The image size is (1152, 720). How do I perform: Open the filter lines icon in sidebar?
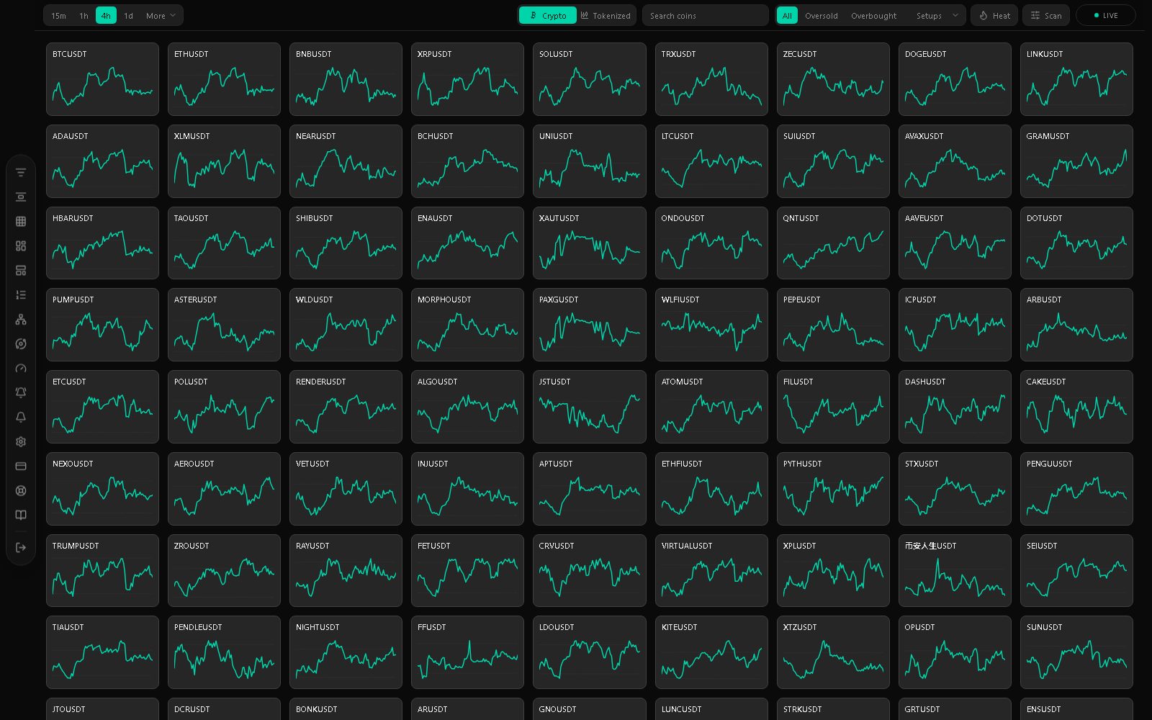pos(21,173)
